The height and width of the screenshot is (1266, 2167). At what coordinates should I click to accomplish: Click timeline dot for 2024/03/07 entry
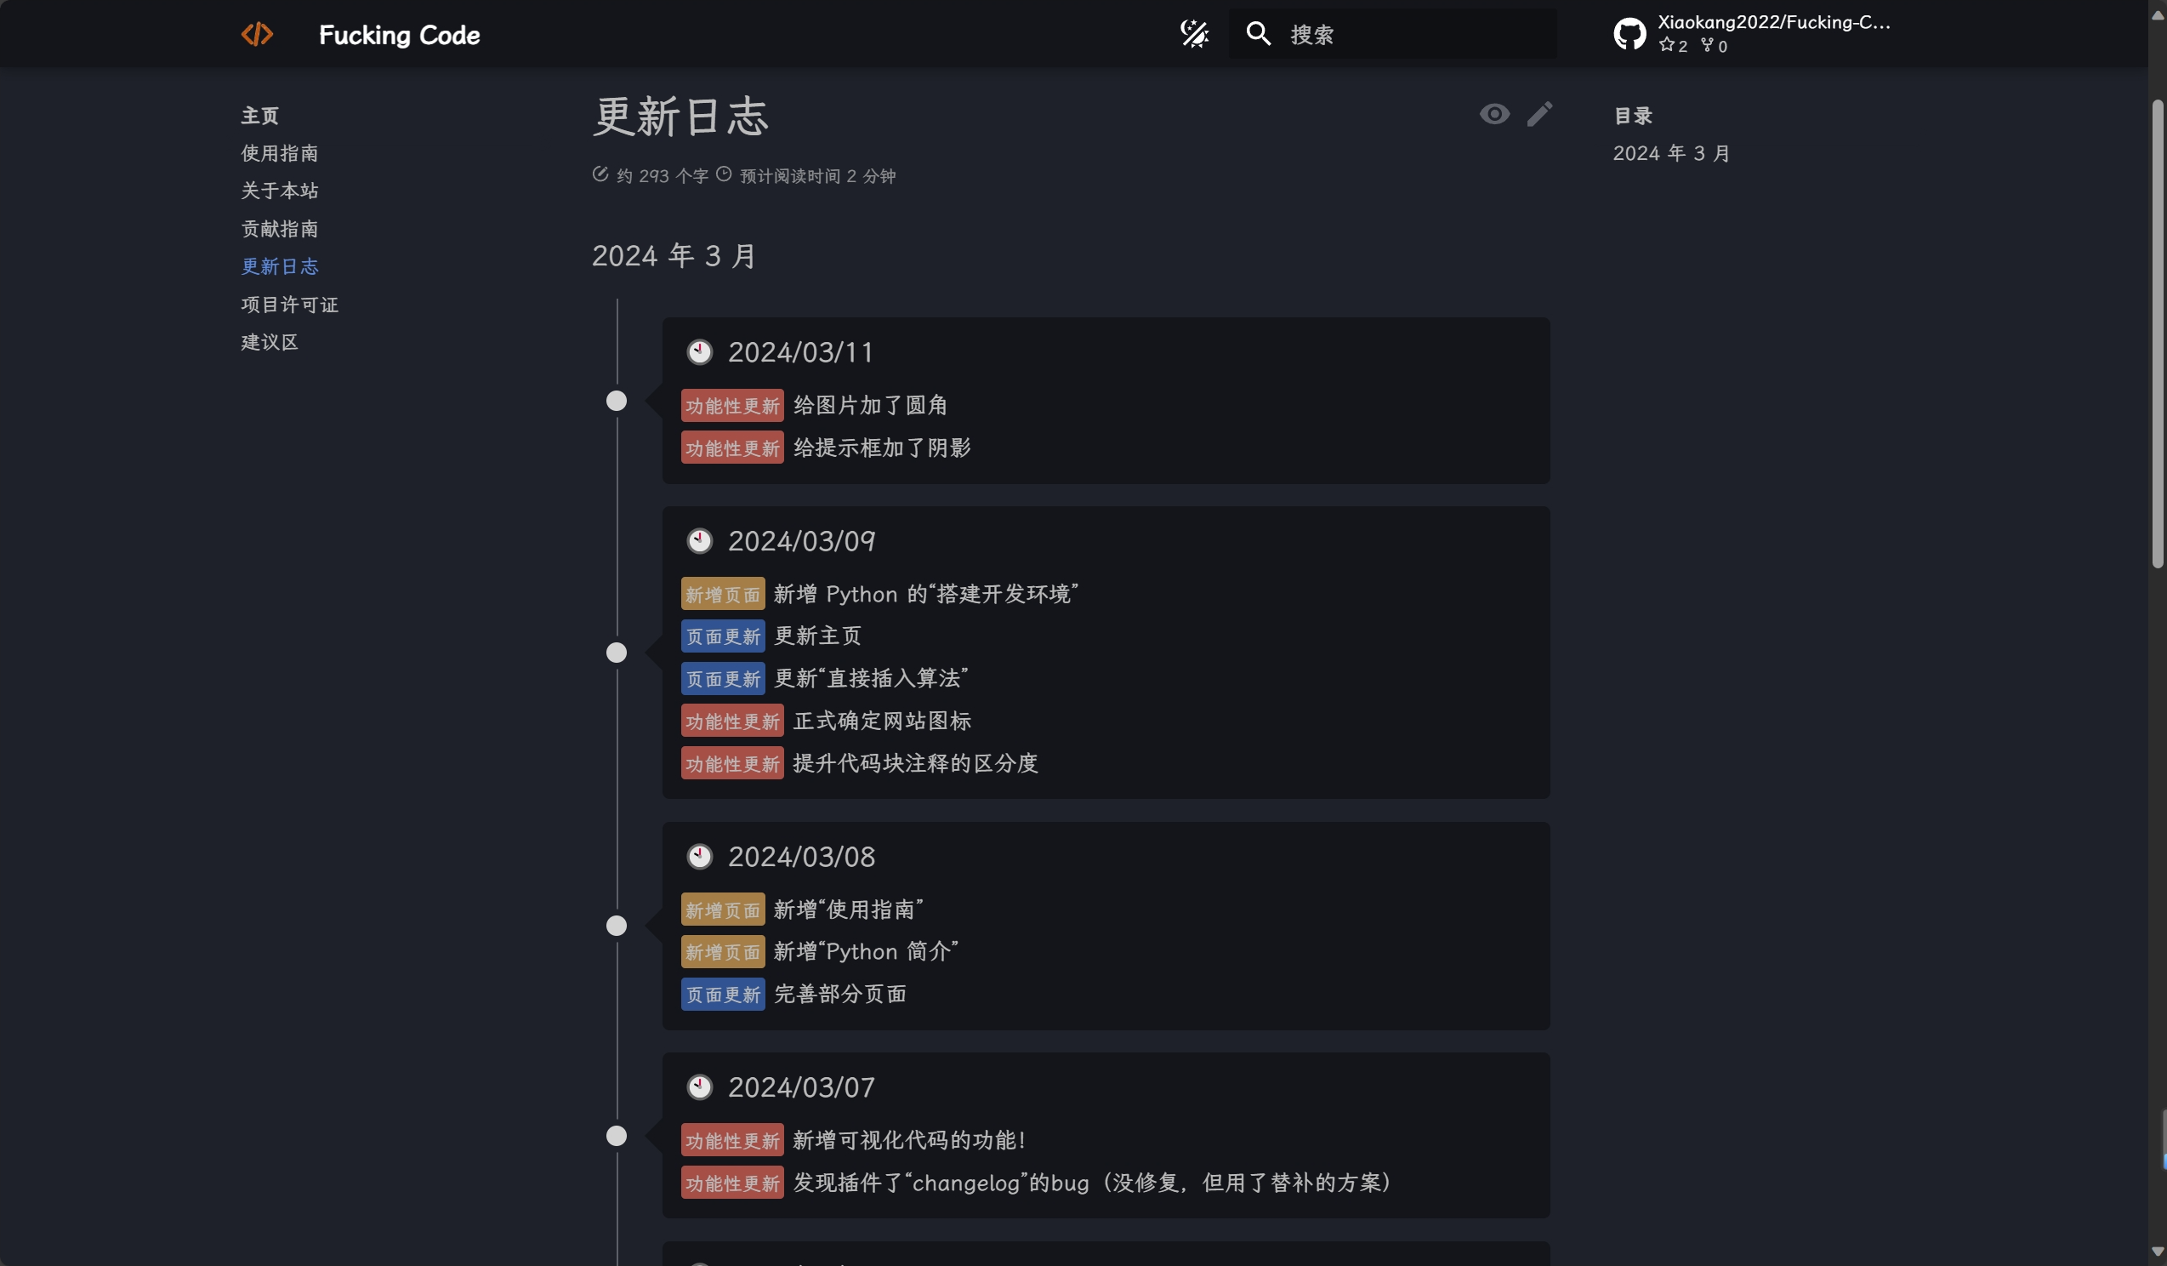tap(617, 1136)
